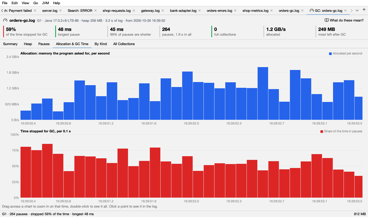Switch to the shop-metrics.log tab
The width and height of the screenshot is (368, 217).
[x=255, y=10]
